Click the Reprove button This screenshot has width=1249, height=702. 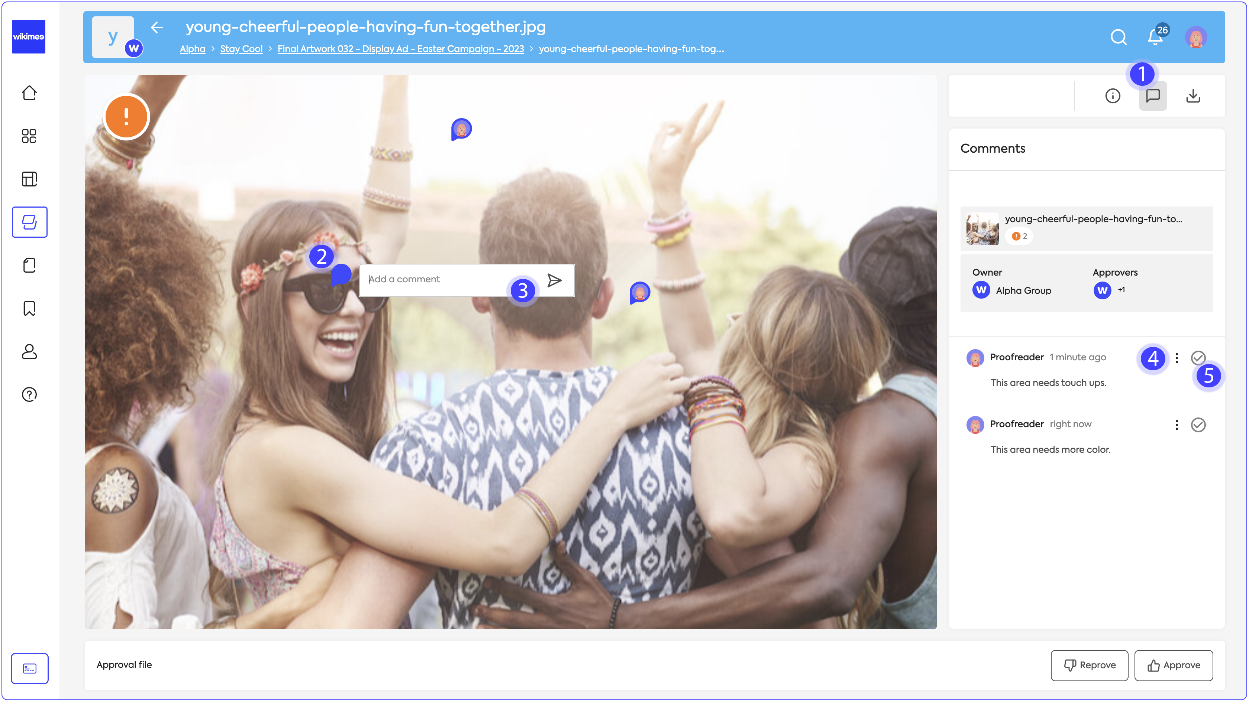click(x=1089, y=665)
